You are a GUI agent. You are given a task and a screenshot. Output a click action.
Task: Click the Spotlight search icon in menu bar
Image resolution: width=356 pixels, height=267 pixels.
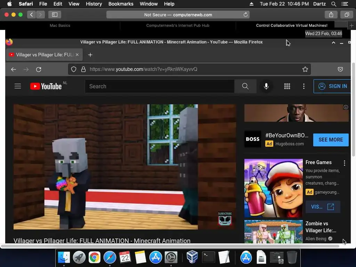click(x=333, y=4)
